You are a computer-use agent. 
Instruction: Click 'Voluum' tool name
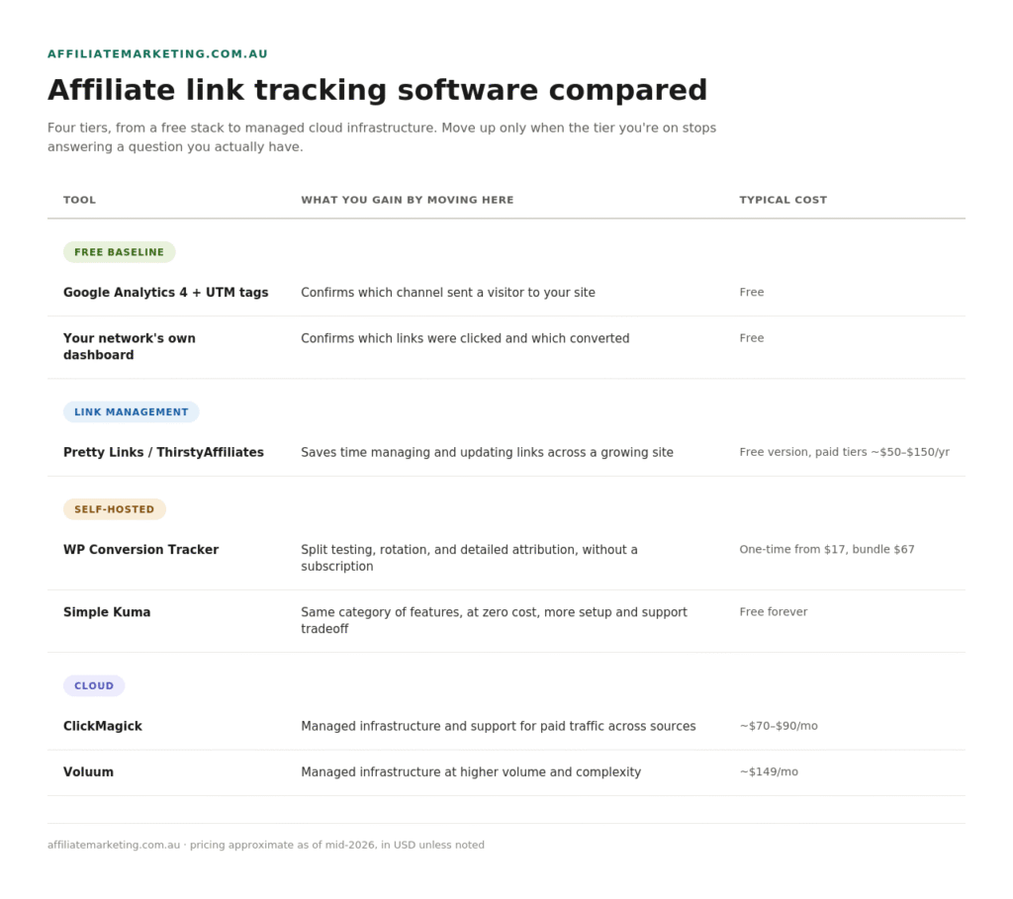pos(88,771)
